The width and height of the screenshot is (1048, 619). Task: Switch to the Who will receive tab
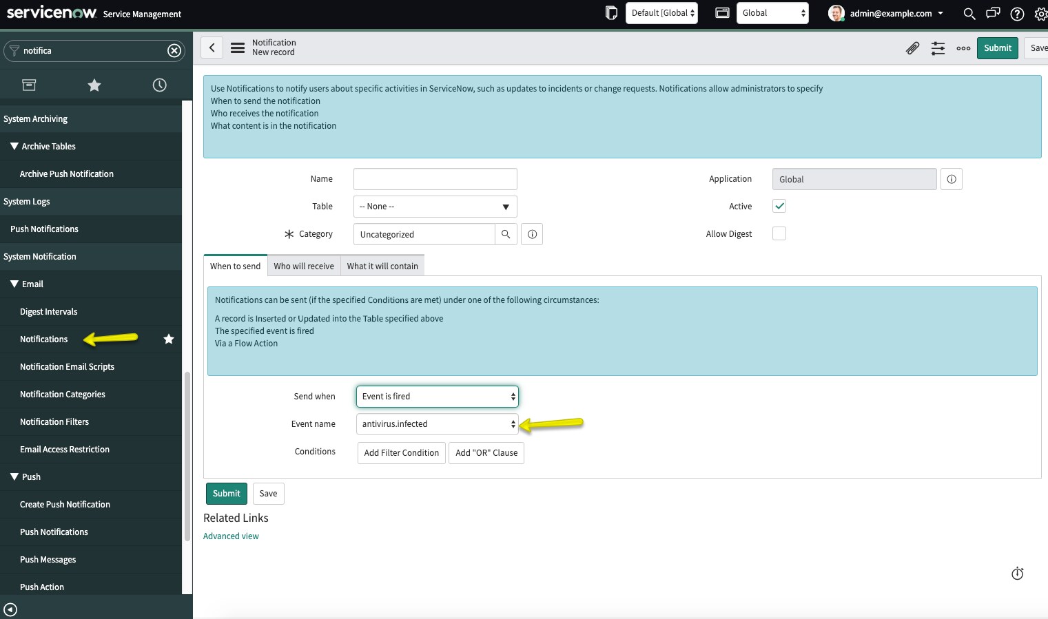303,265
